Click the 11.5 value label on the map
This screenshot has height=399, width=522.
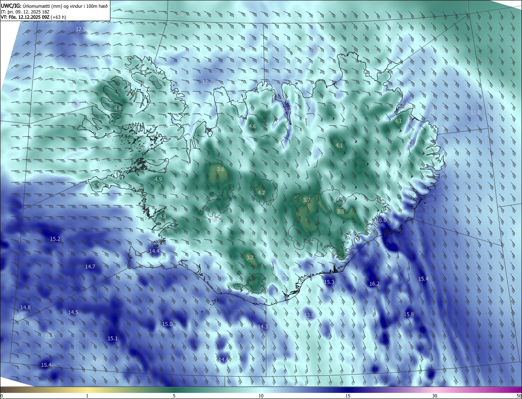coord(50,336)
